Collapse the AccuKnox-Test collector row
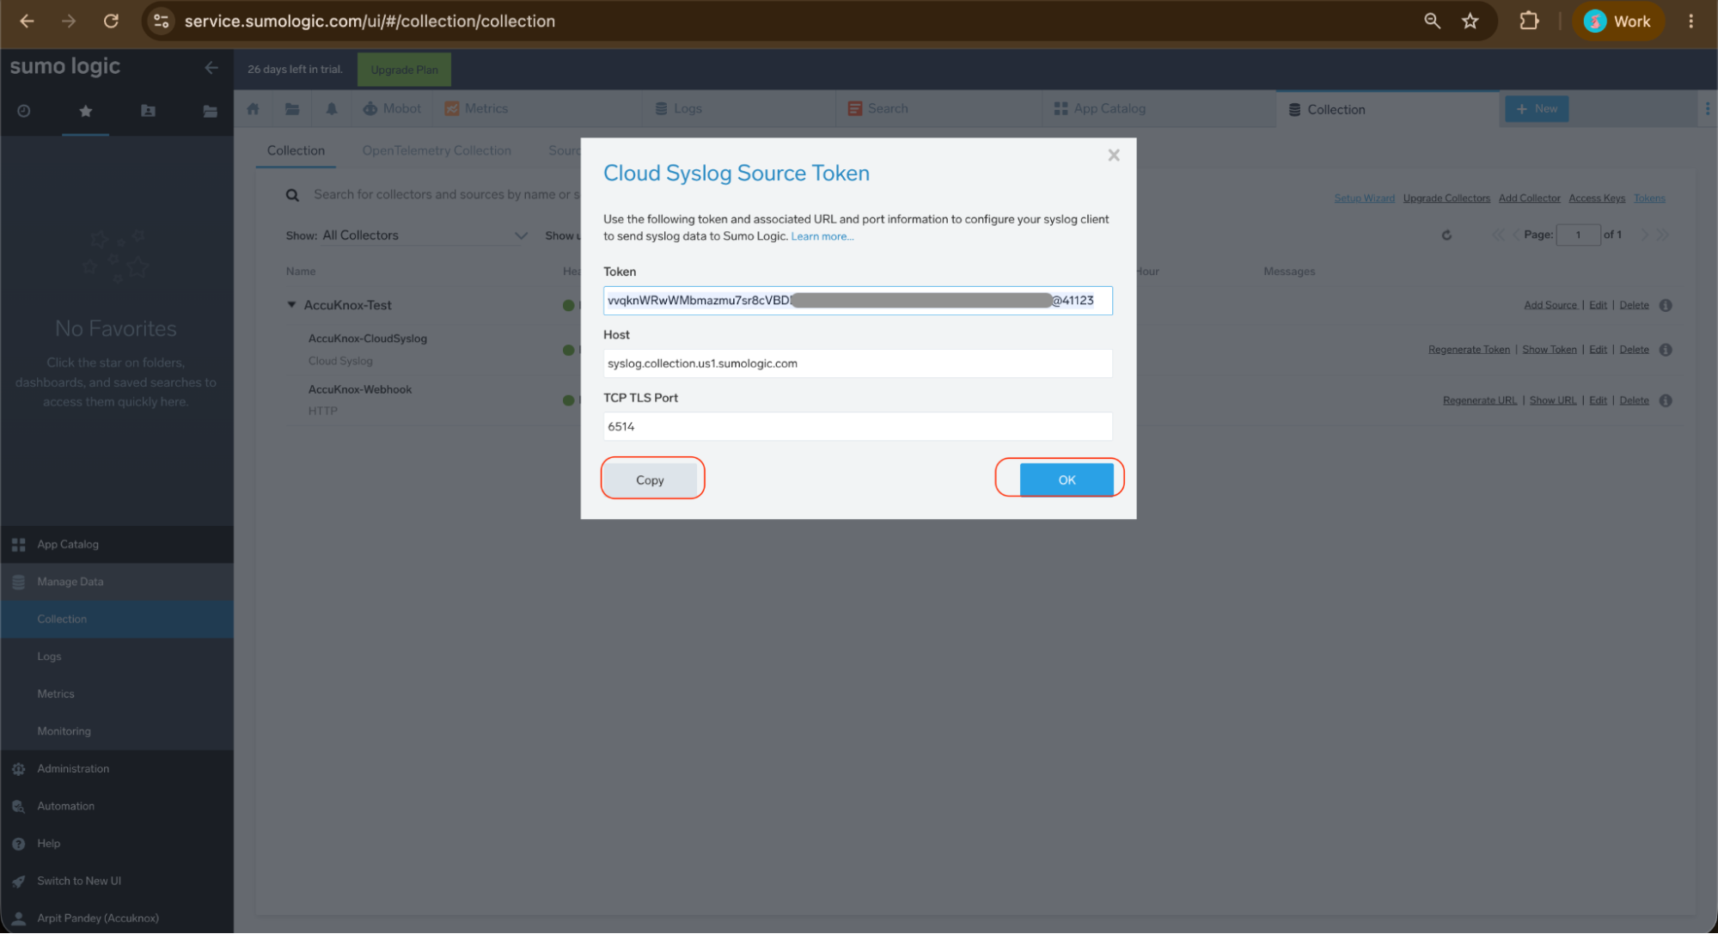This screenshot has height=934, width=1718. [291, 304]
